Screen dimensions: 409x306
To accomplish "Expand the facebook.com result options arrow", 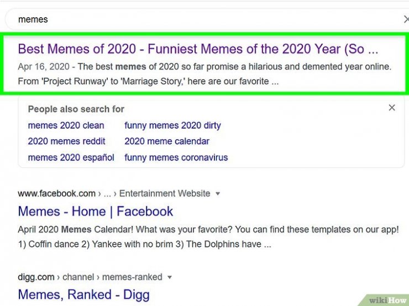I will point(218,194).
